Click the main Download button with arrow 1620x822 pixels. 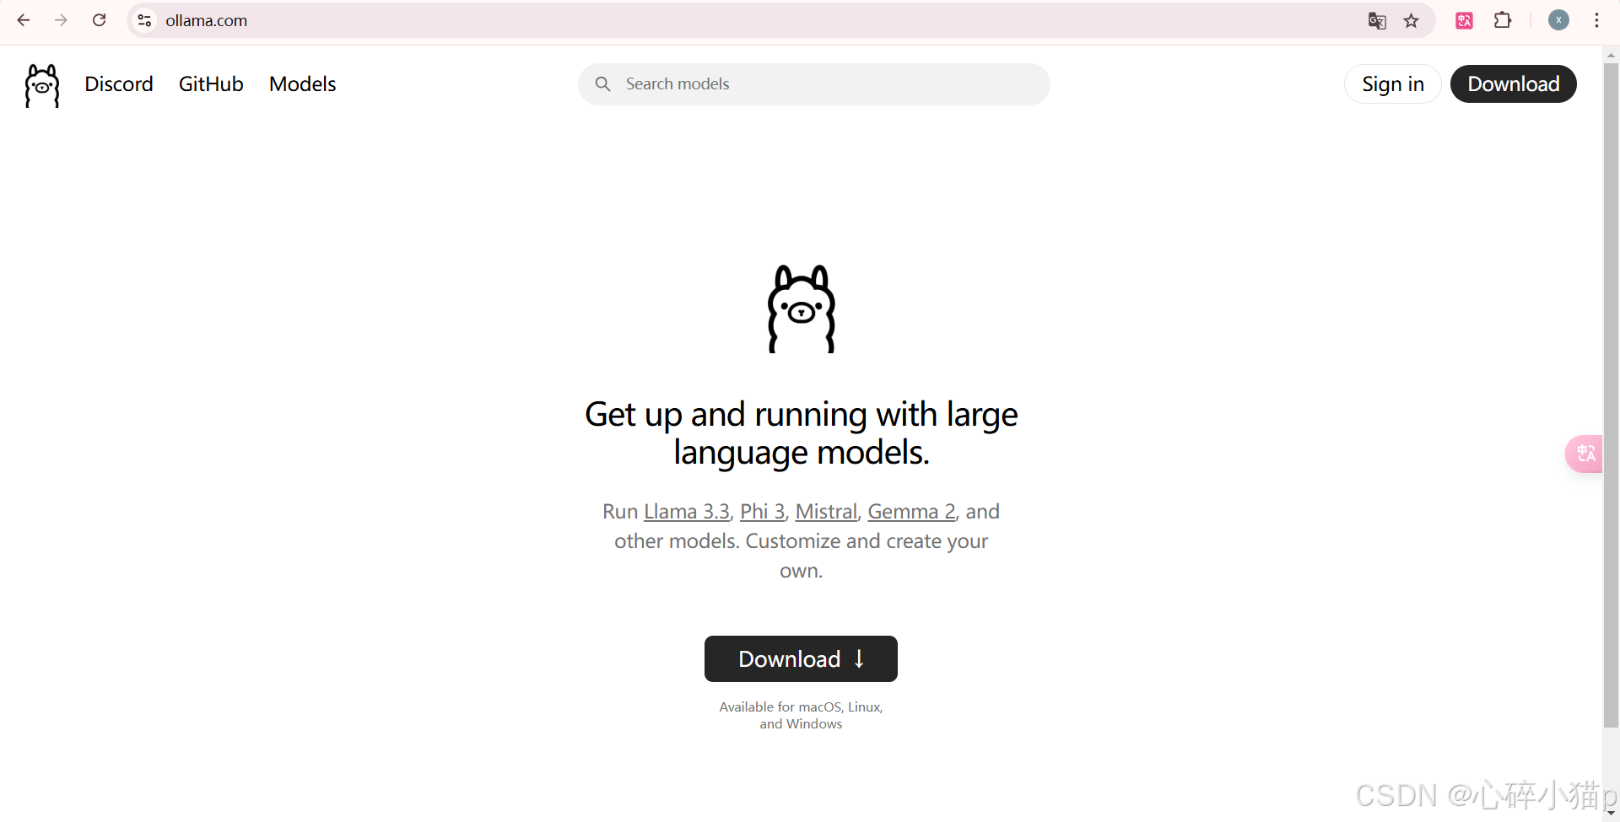801,658
